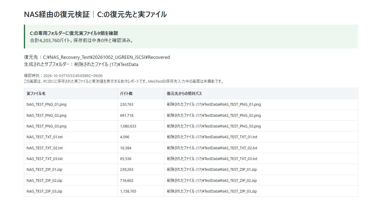
Task: Select file name 'NAS_TEST_PNG_01.png' in first column
Action: [46, 105]
